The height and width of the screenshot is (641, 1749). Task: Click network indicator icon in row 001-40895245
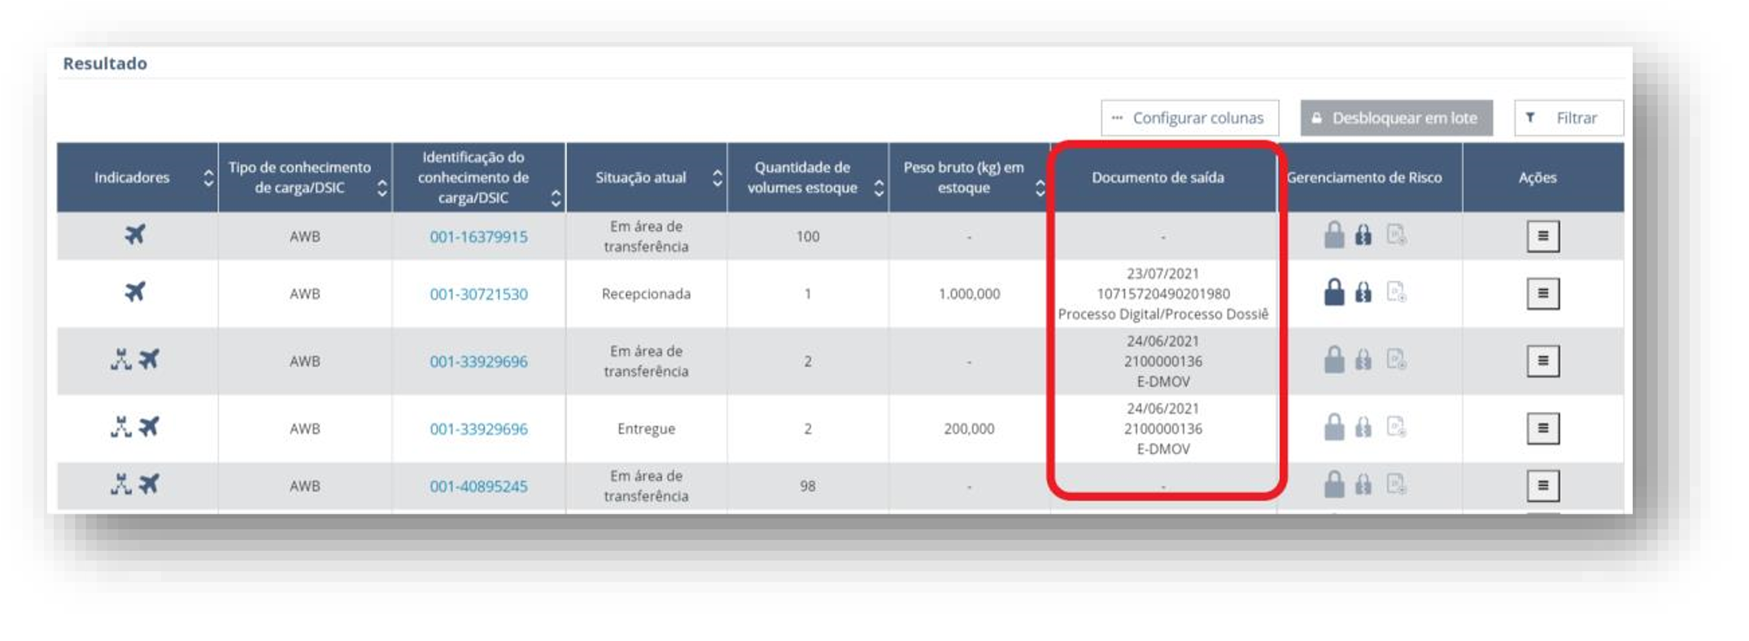pyautogui.click(x=121, y=484)
